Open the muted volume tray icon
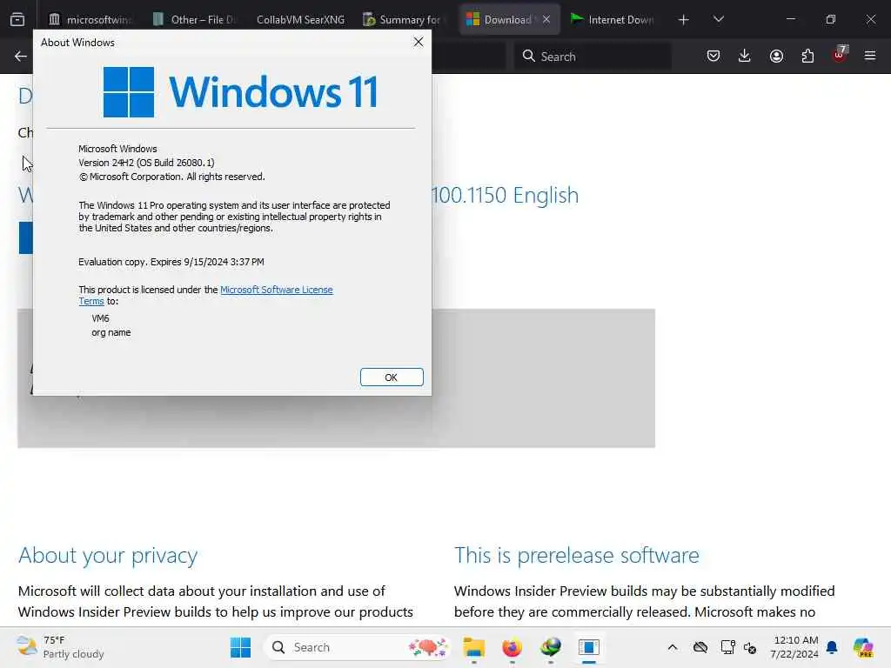The width and height of the screenshot is (891, 668). [750, 647]
